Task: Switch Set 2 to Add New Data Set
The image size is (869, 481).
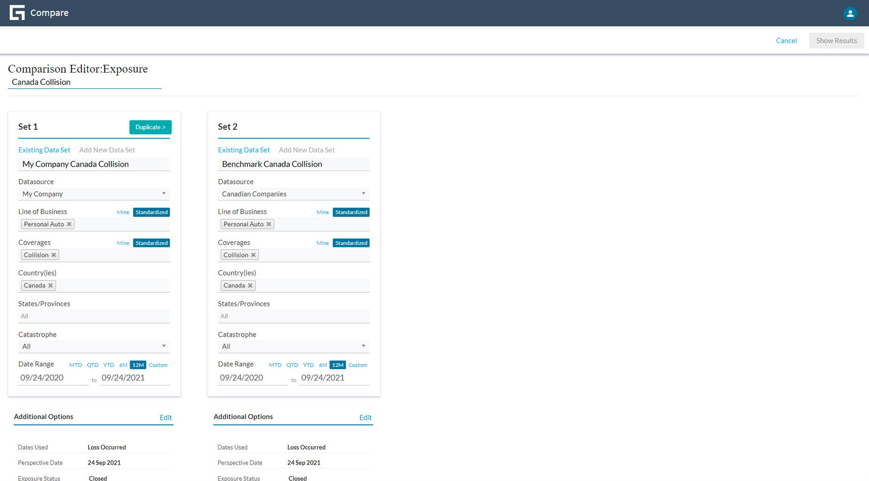Action: pos(307,150)
